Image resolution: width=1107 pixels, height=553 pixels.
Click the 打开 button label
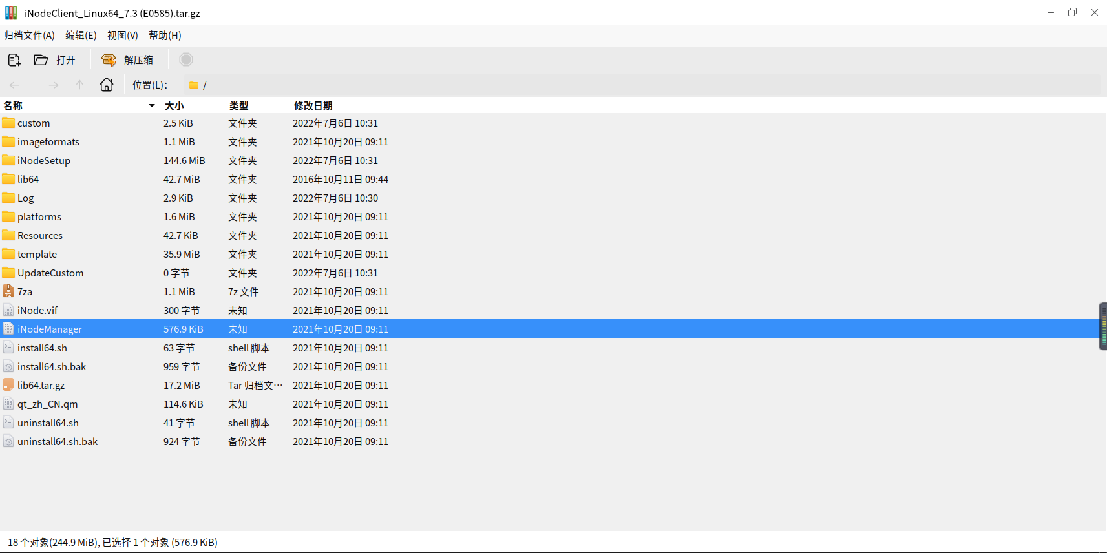[x=66, y=60]
